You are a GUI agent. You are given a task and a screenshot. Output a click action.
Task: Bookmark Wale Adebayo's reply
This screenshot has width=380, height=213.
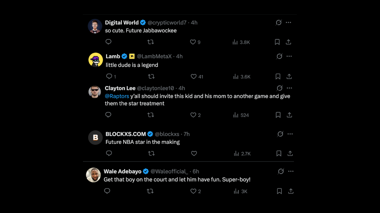[279, 191]
